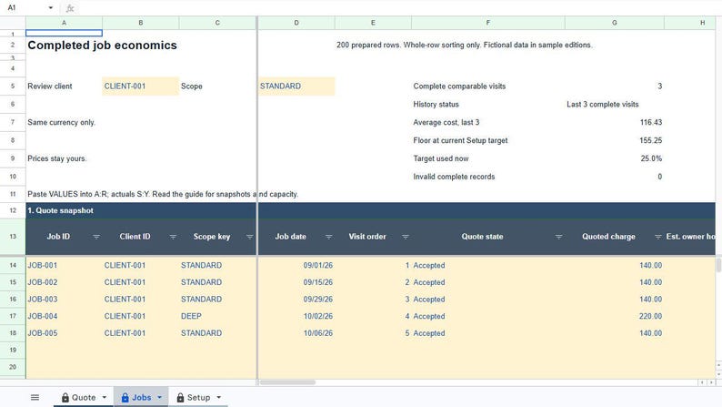This screenshot has width=722, height=407.
Task: Click the 10/06/26 job date cell
Action: point(296,333)
